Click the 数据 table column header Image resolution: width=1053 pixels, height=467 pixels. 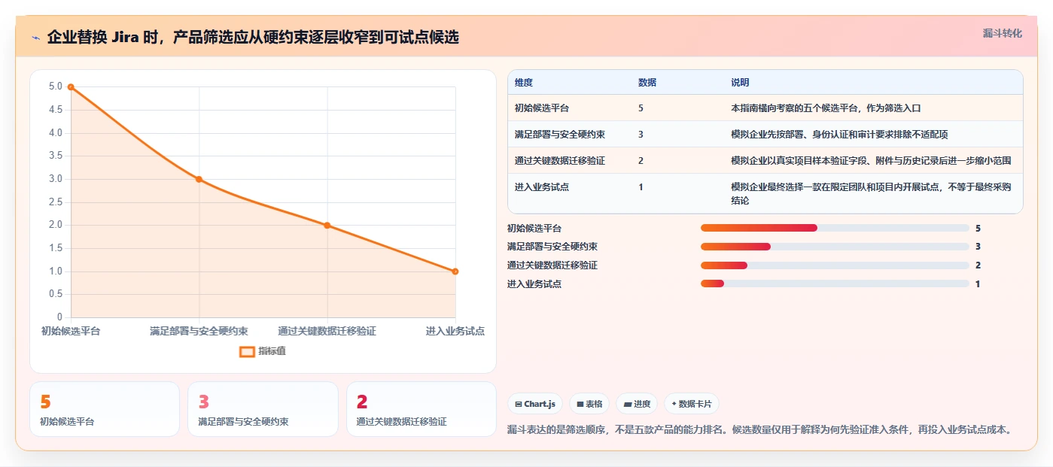pos(647,83)
